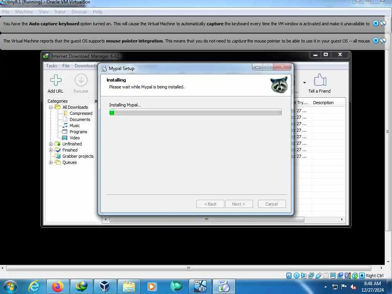Select the Queues folder label
Screen dimensions: 392x294
(x=70, y=162)
